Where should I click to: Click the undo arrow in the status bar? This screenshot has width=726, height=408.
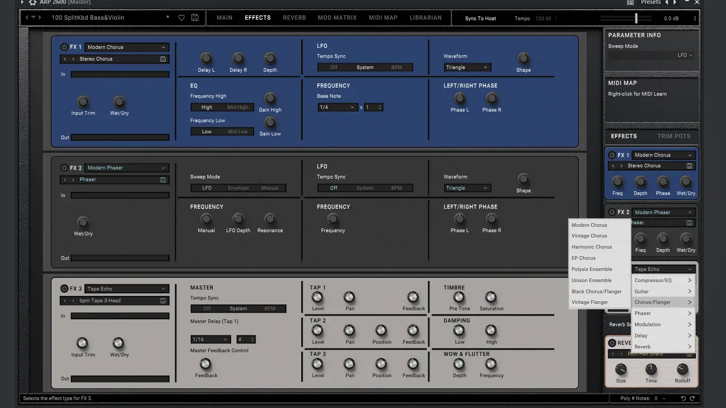683,398
